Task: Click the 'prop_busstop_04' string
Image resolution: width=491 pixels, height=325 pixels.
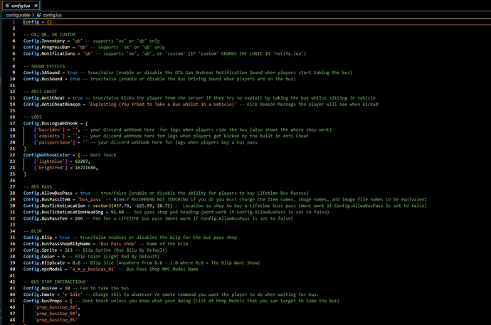Action: [x=56, y=314]
